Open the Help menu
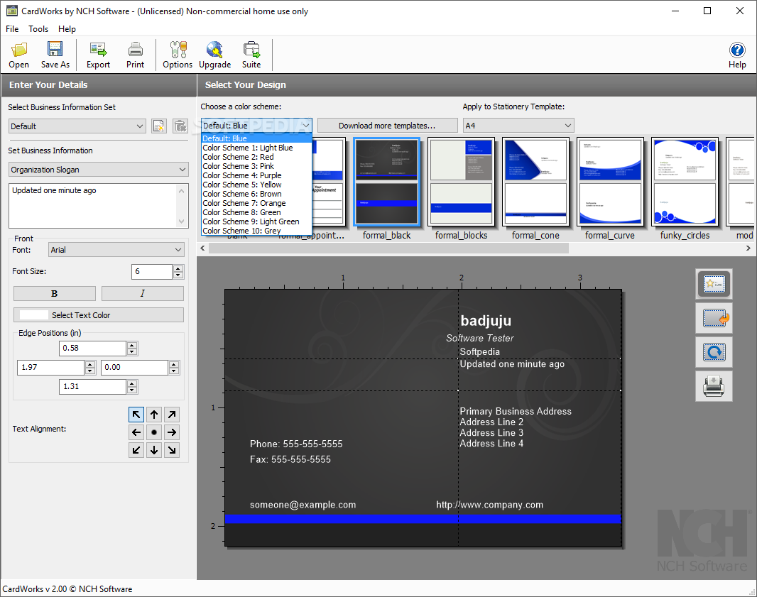The width and height of the screenshot is (757, 597). tap(67, 29)
